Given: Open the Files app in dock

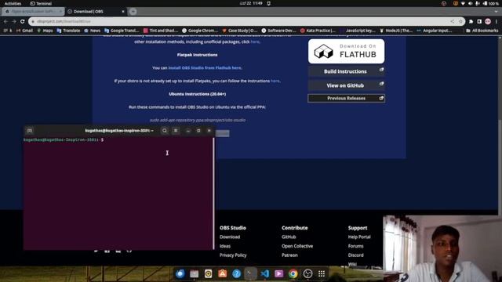Looking at the screenshot, I should pyautogui.click(x=194, y=273).
